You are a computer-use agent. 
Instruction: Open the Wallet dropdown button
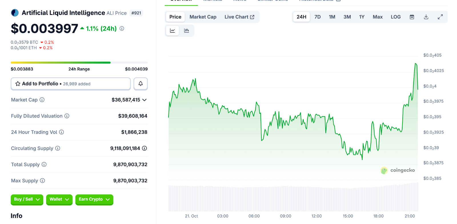59,199
